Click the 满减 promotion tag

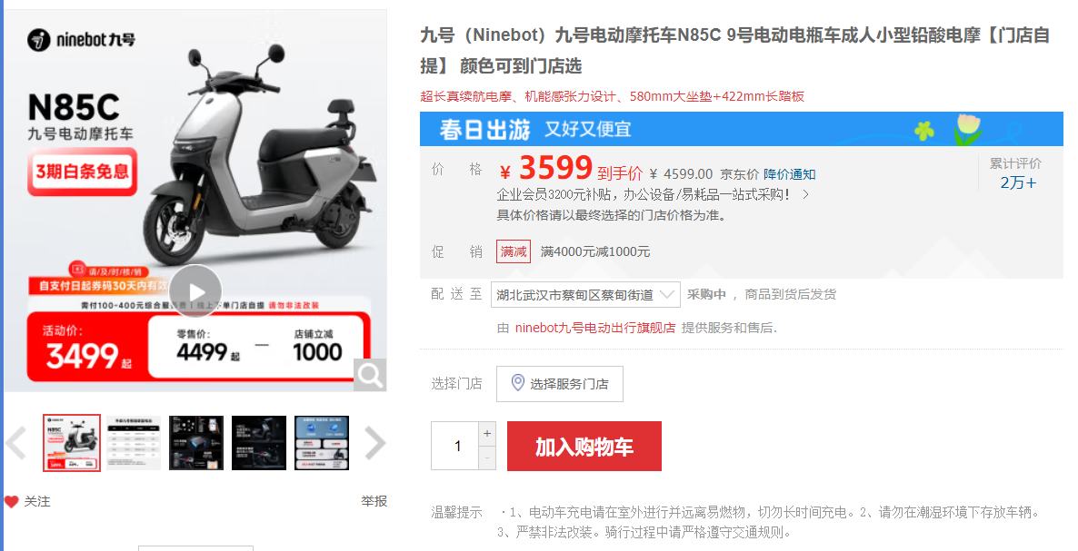(x=514, y=251)
